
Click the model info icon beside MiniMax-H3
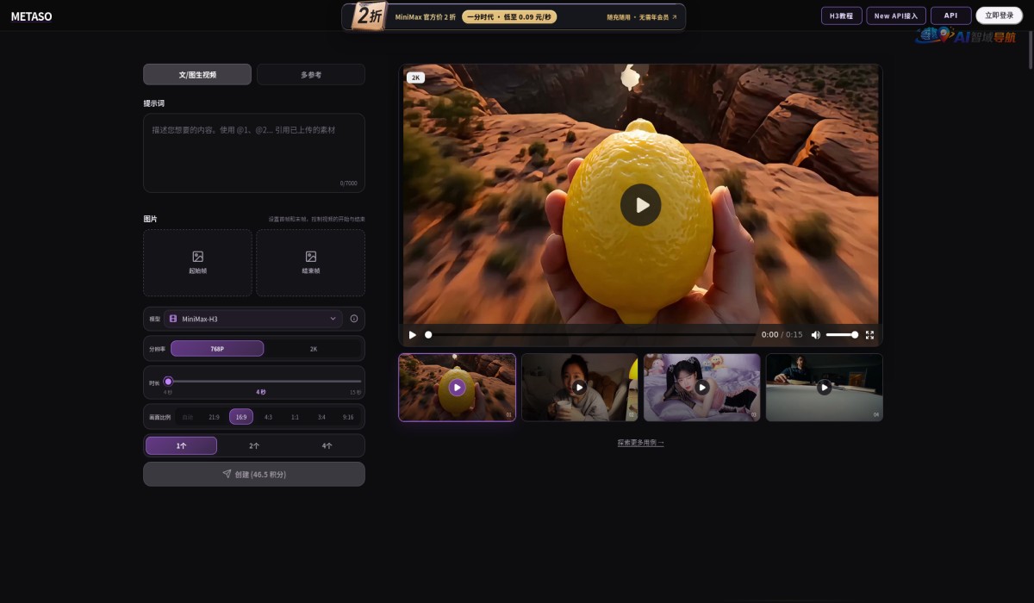tap(354, 319)
